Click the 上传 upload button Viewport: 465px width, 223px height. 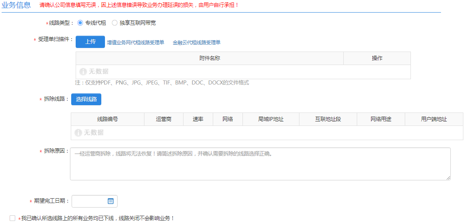pos(90,42)
